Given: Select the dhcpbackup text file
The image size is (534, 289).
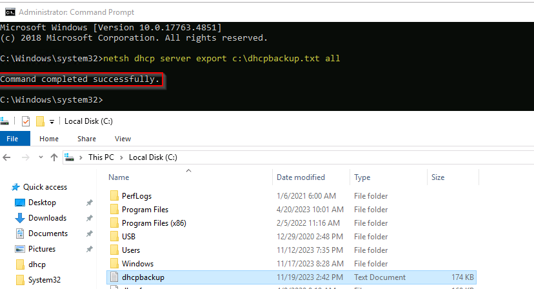Looking at the screenshot, I should tap(291, 277).
